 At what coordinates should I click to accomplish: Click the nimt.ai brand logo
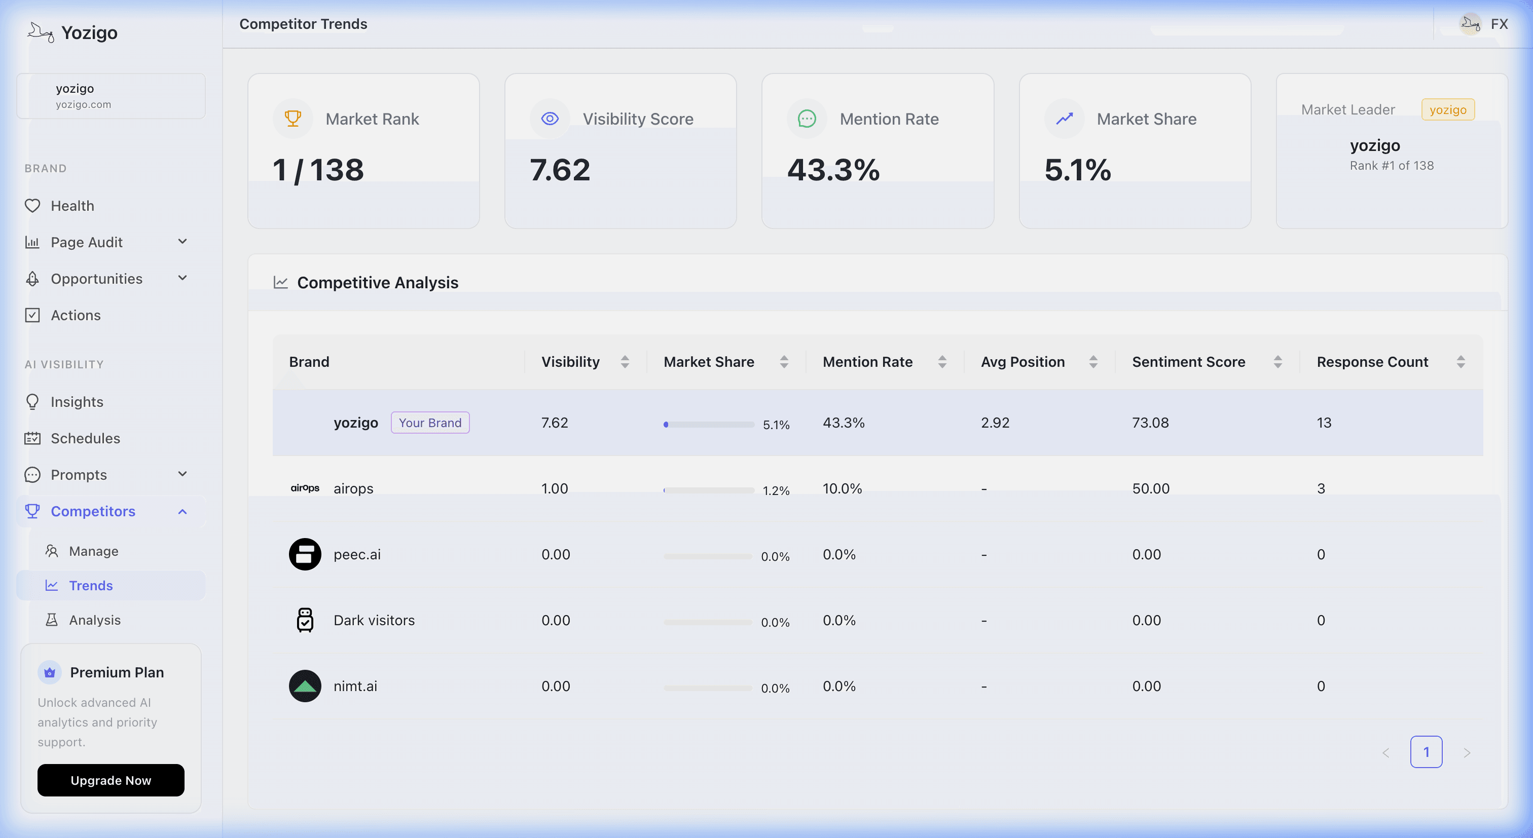coord(305,687)
